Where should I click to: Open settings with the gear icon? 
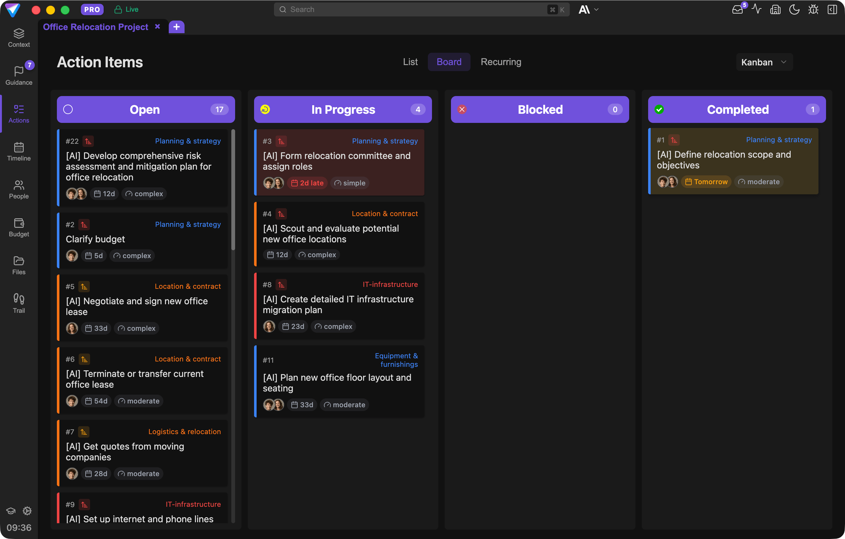tap(27, 511)
